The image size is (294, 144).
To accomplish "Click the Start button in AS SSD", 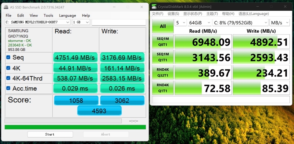I will click(x=50, y=134).
